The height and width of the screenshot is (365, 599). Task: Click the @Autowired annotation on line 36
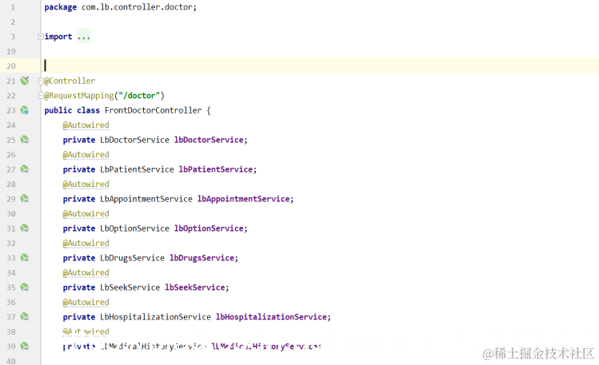point(86,302)
